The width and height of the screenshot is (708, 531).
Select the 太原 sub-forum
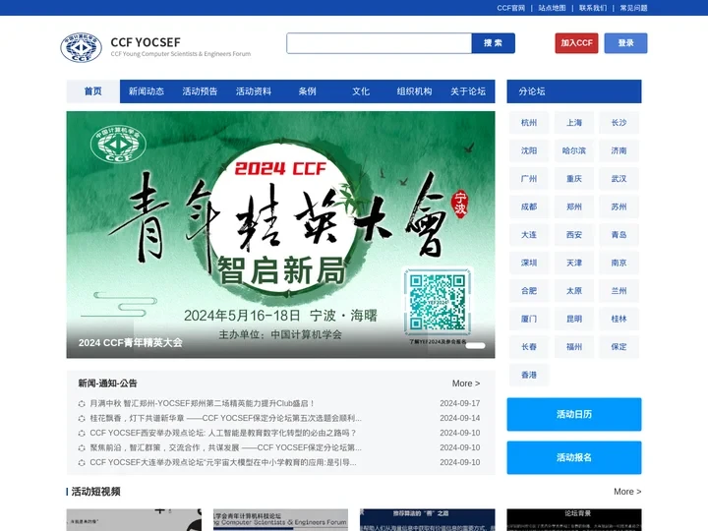(574, 291)
